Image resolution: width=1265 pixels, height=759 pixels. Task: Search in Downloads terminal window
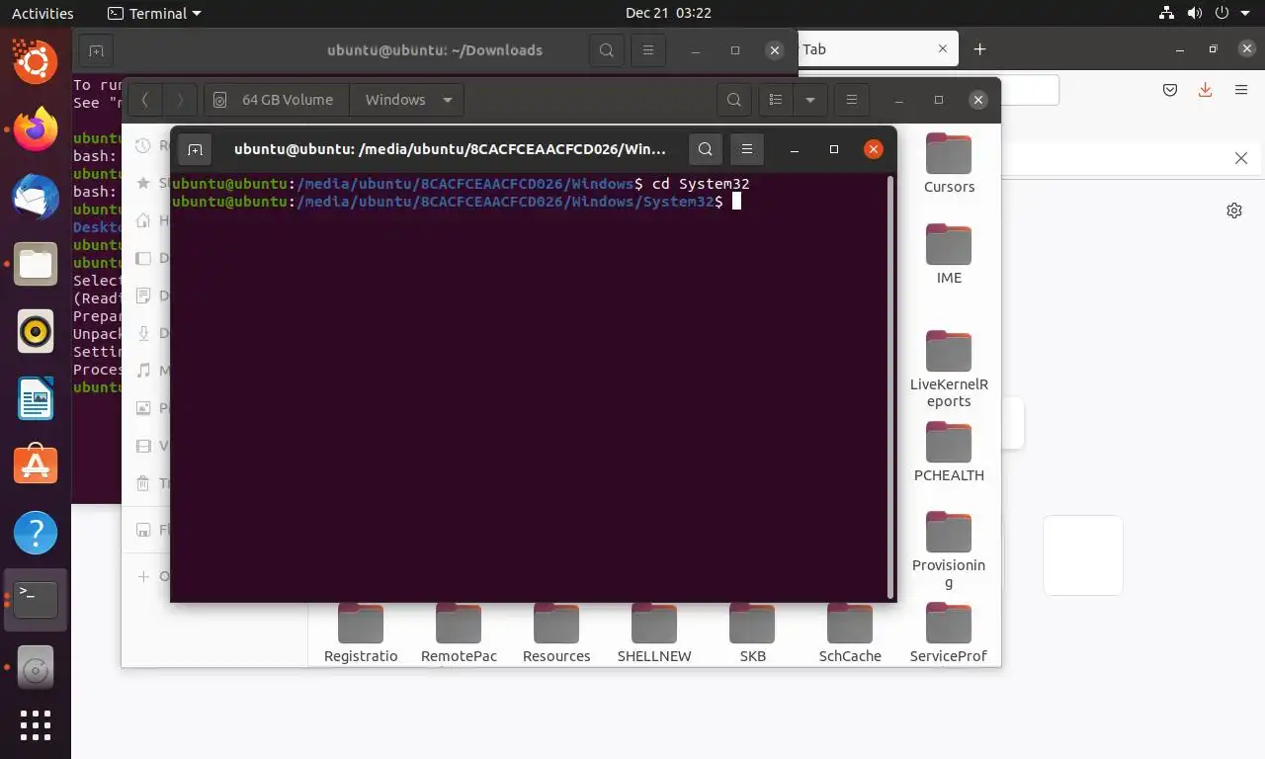[x=606, y=49]
